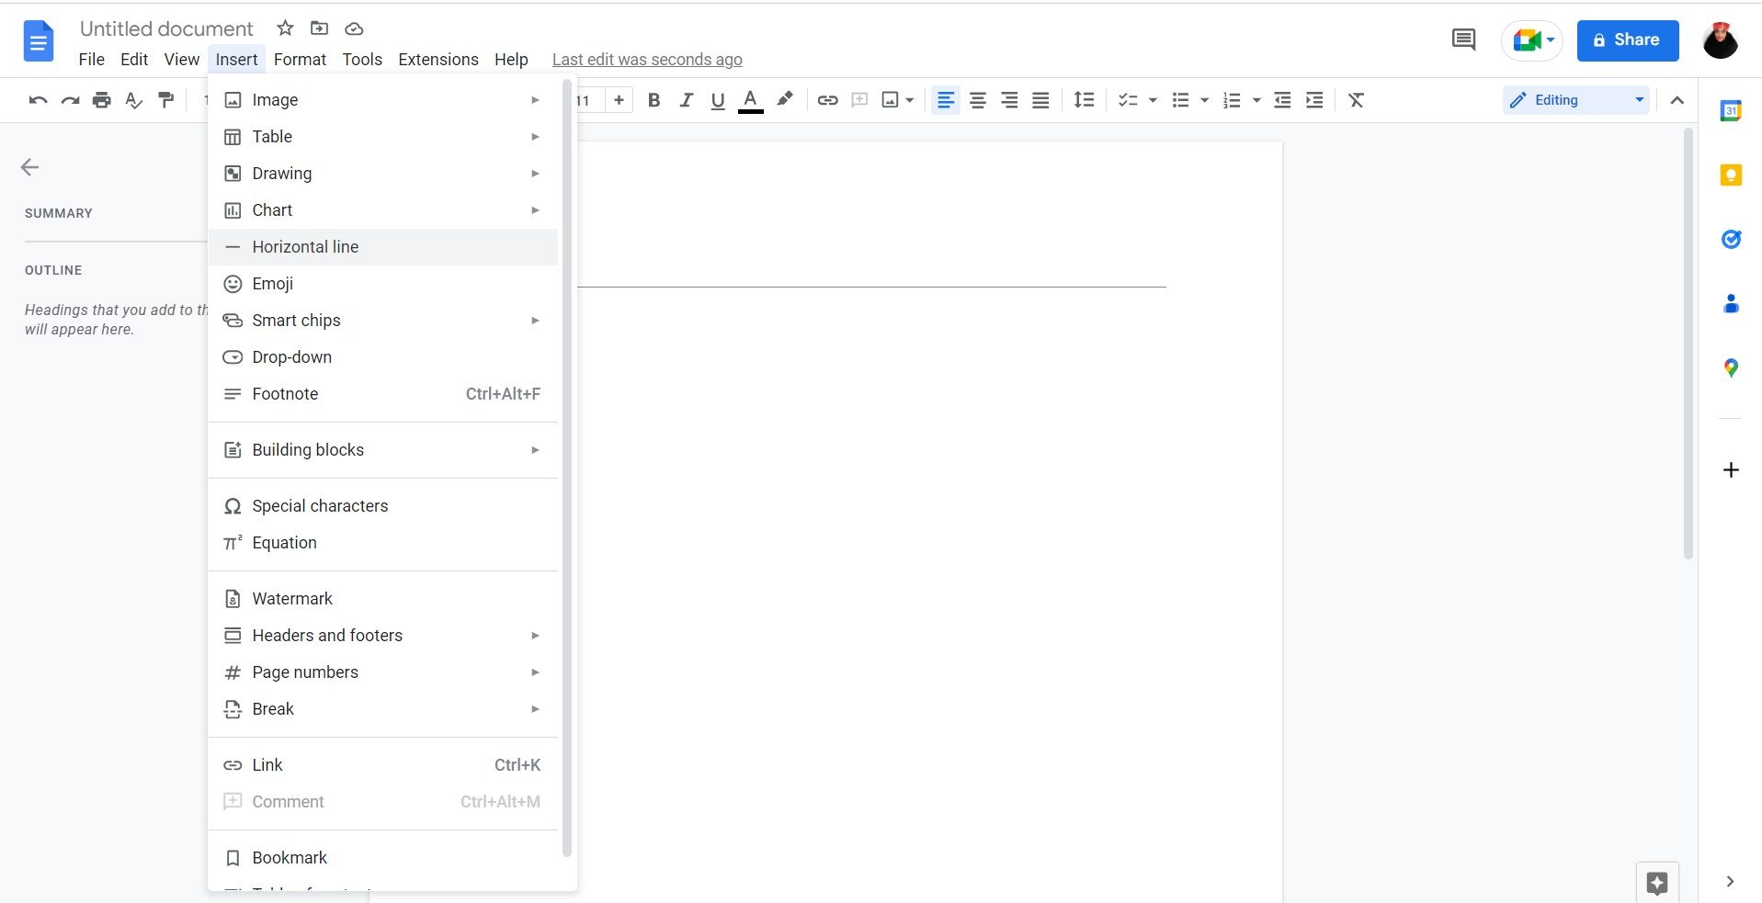Click the blue Share button
Screen dimensions: 1762x903
click(1626, 40)
